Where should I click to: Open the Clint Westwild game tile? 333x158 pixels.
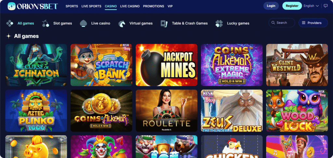pyautogui.click(x=297, y=65)
